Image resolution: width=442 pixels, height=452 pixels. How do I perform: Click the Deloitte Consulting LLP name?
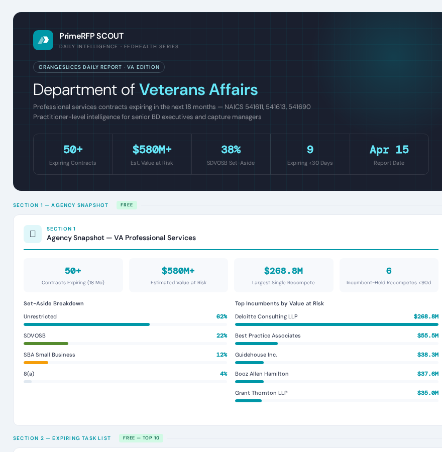point(266,316)
